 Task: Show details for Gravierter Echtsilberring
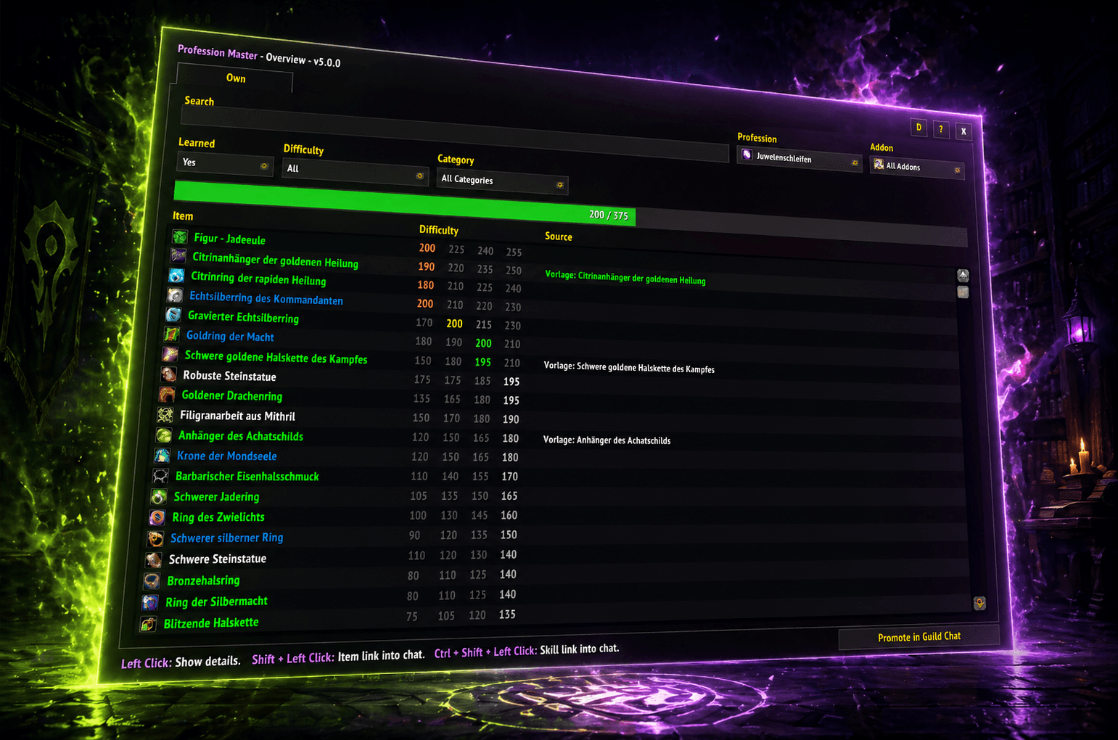tap(243, 317)
